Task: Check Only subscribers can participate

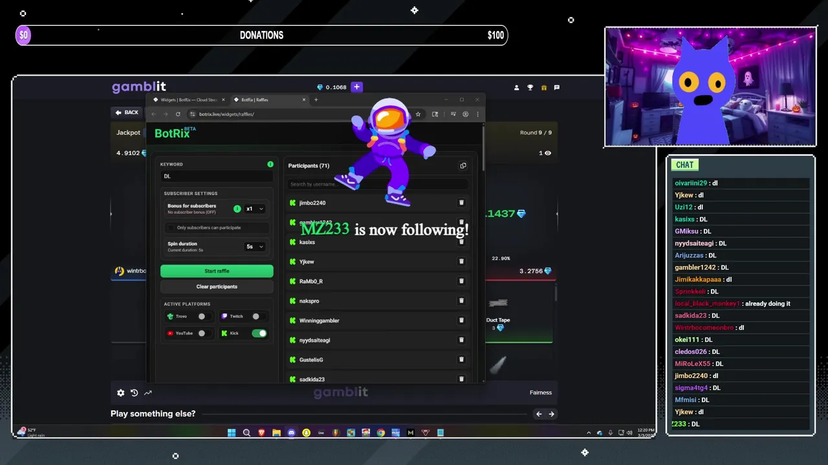Action: [171, 228]
